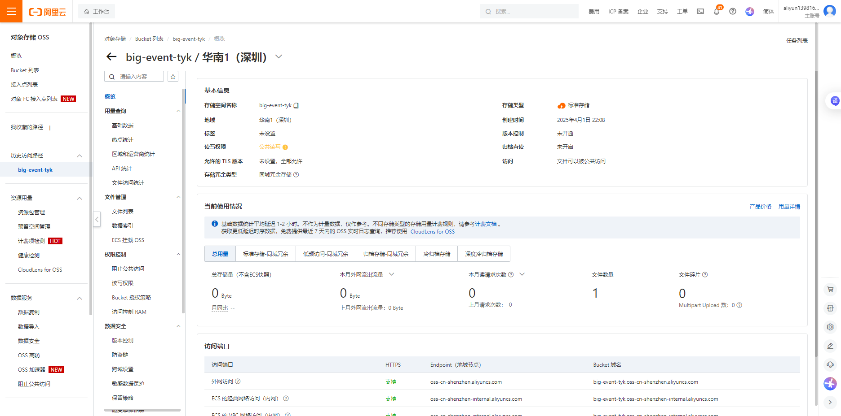Viewport: 841px width, 416px height.
Task: Open CloudLens for OSS link in notice
Action: pyautogui.click(x=433, y=232)
